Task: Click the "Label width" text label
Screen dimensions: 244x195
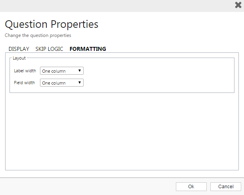Action: coord(25,71)
